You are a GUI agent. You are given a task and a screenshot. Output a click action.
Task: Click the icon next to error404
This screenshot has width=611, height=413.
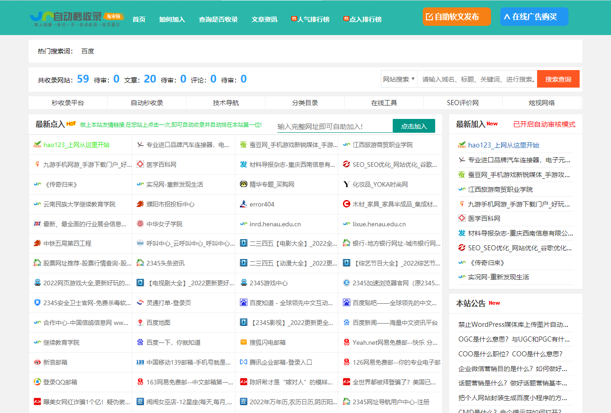click(243, 204)
